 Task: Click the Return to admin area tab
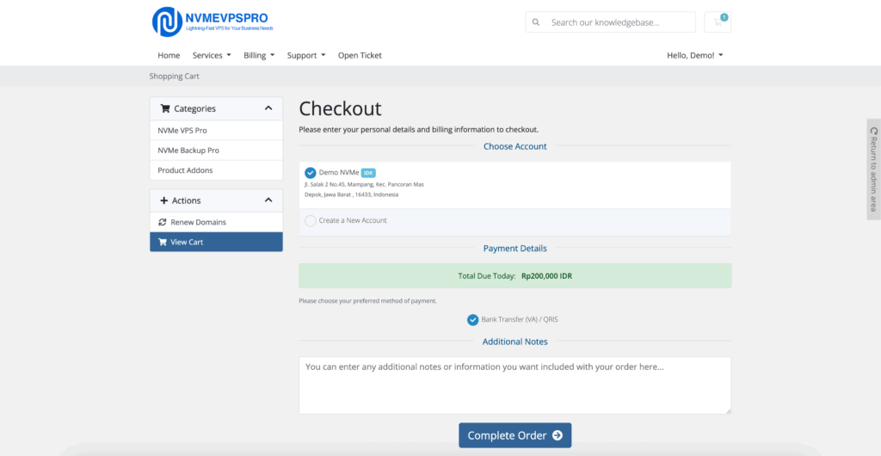click(873, 169)
